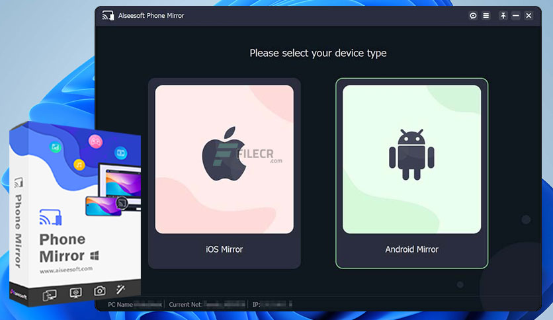Click the green picture icon on box
This screenshot has width=553, height=320.
point(56,147)
